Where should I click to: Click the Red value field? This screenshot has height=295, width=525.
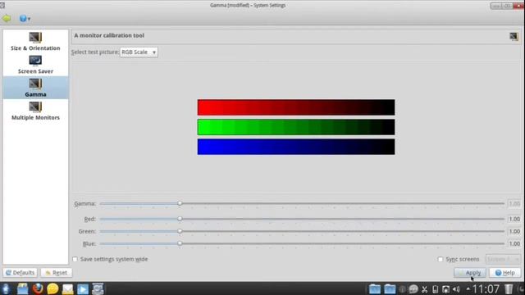pos(514,219)
